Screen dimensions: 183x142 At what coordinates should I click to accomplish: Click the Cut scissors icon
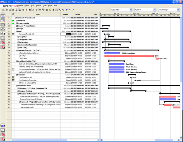[x=20, y=10]
